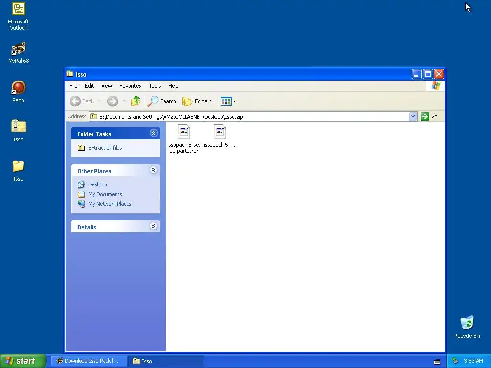Open the Search pane

(x=162, y=101)
